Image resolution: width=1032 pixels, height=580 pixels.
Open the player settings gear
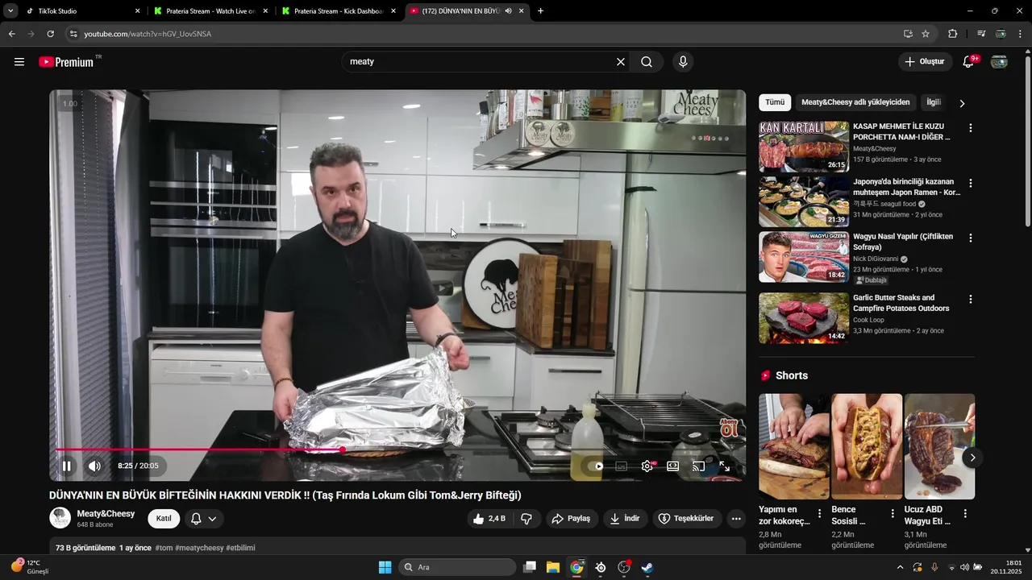click(647, 466)
